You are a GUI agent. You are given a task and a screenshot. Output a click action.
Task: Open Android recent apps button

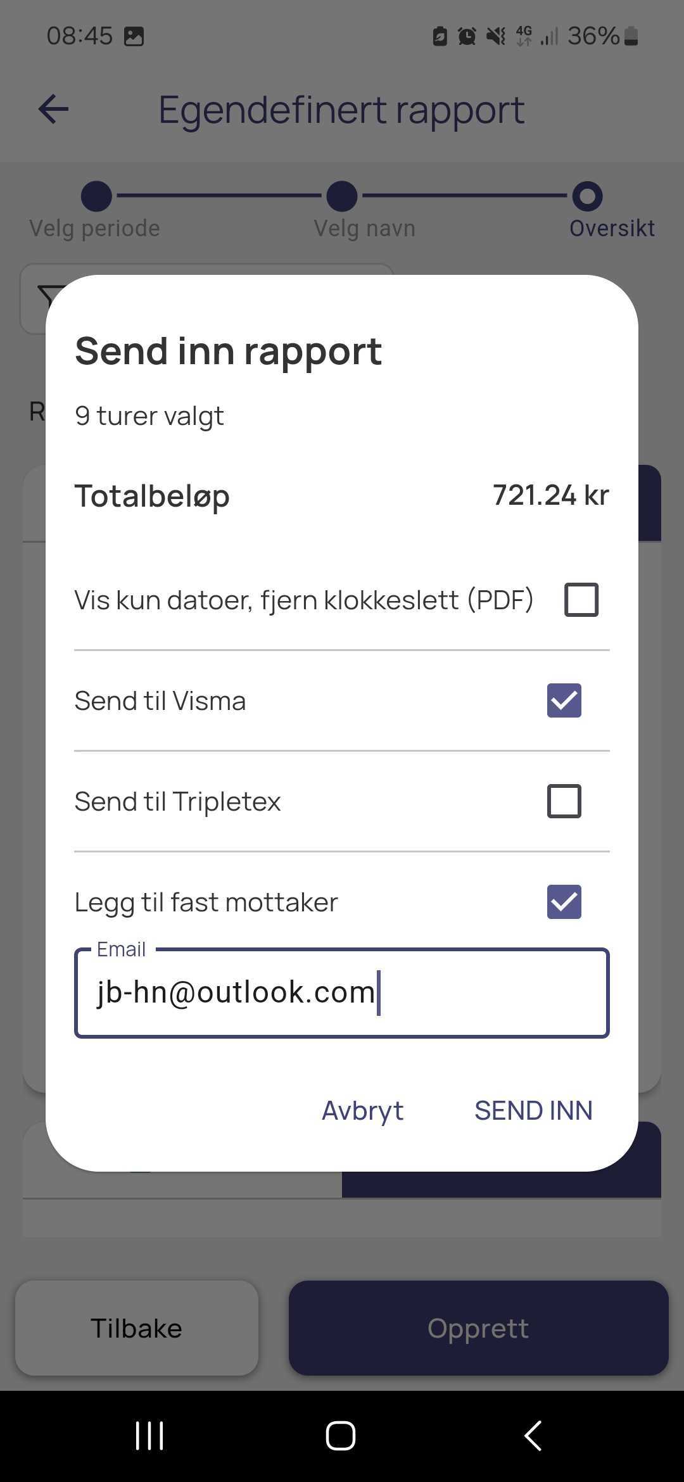click(149, 1435)
